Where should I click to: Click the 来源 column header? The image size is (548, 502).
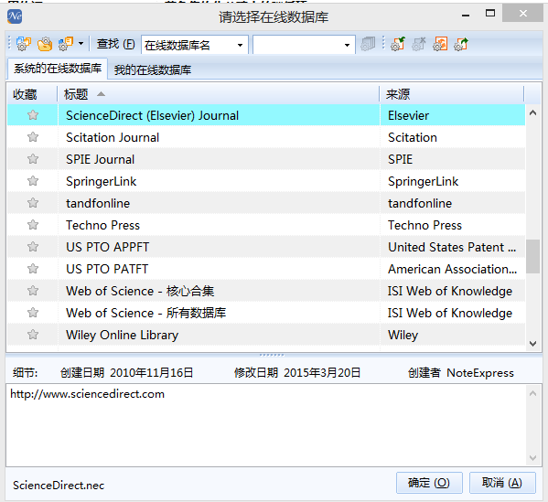452,94
